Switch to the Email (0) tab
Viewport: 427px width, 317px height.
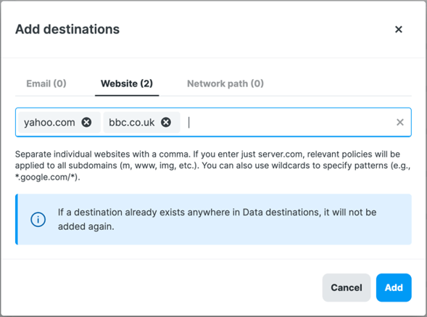tap(46, 83)
